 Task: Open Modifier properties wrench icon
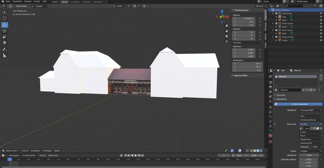(270, 112)
